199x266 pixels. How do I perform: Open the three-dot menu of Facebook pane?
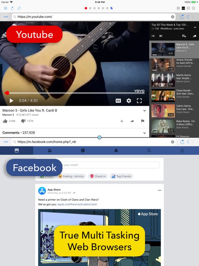click(6, 142)
